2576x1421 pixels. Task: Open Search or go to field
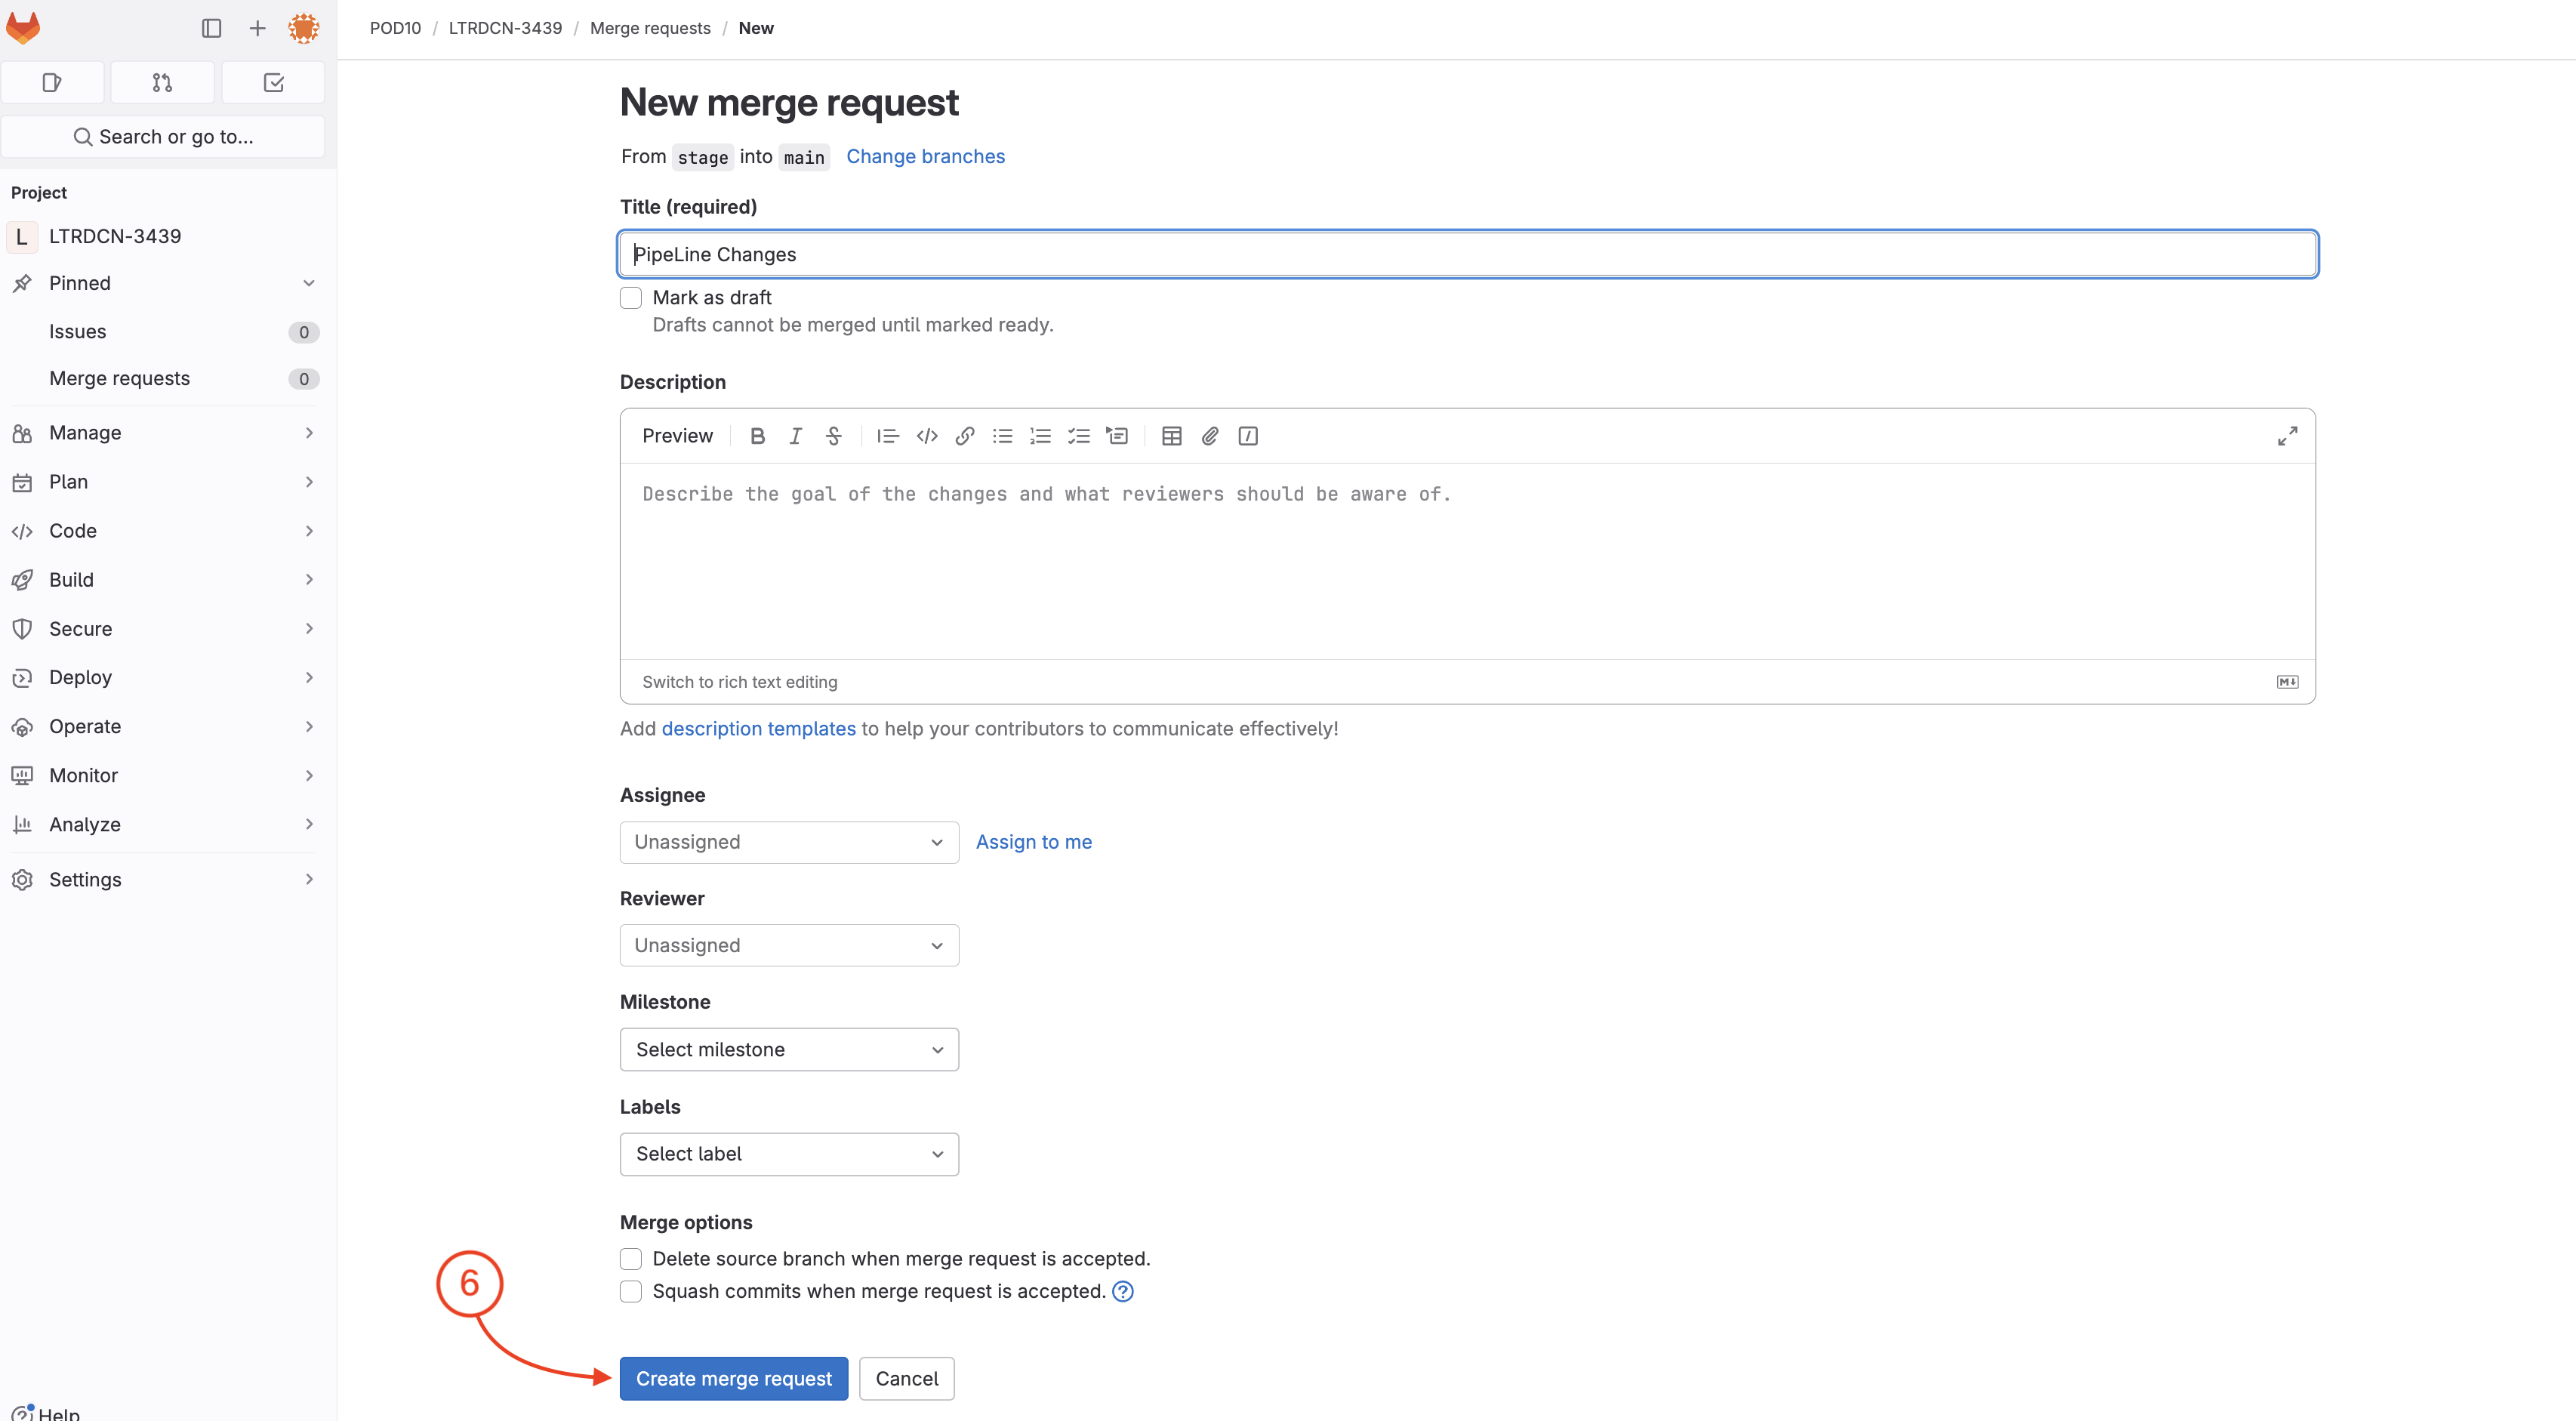click(163, 137)
